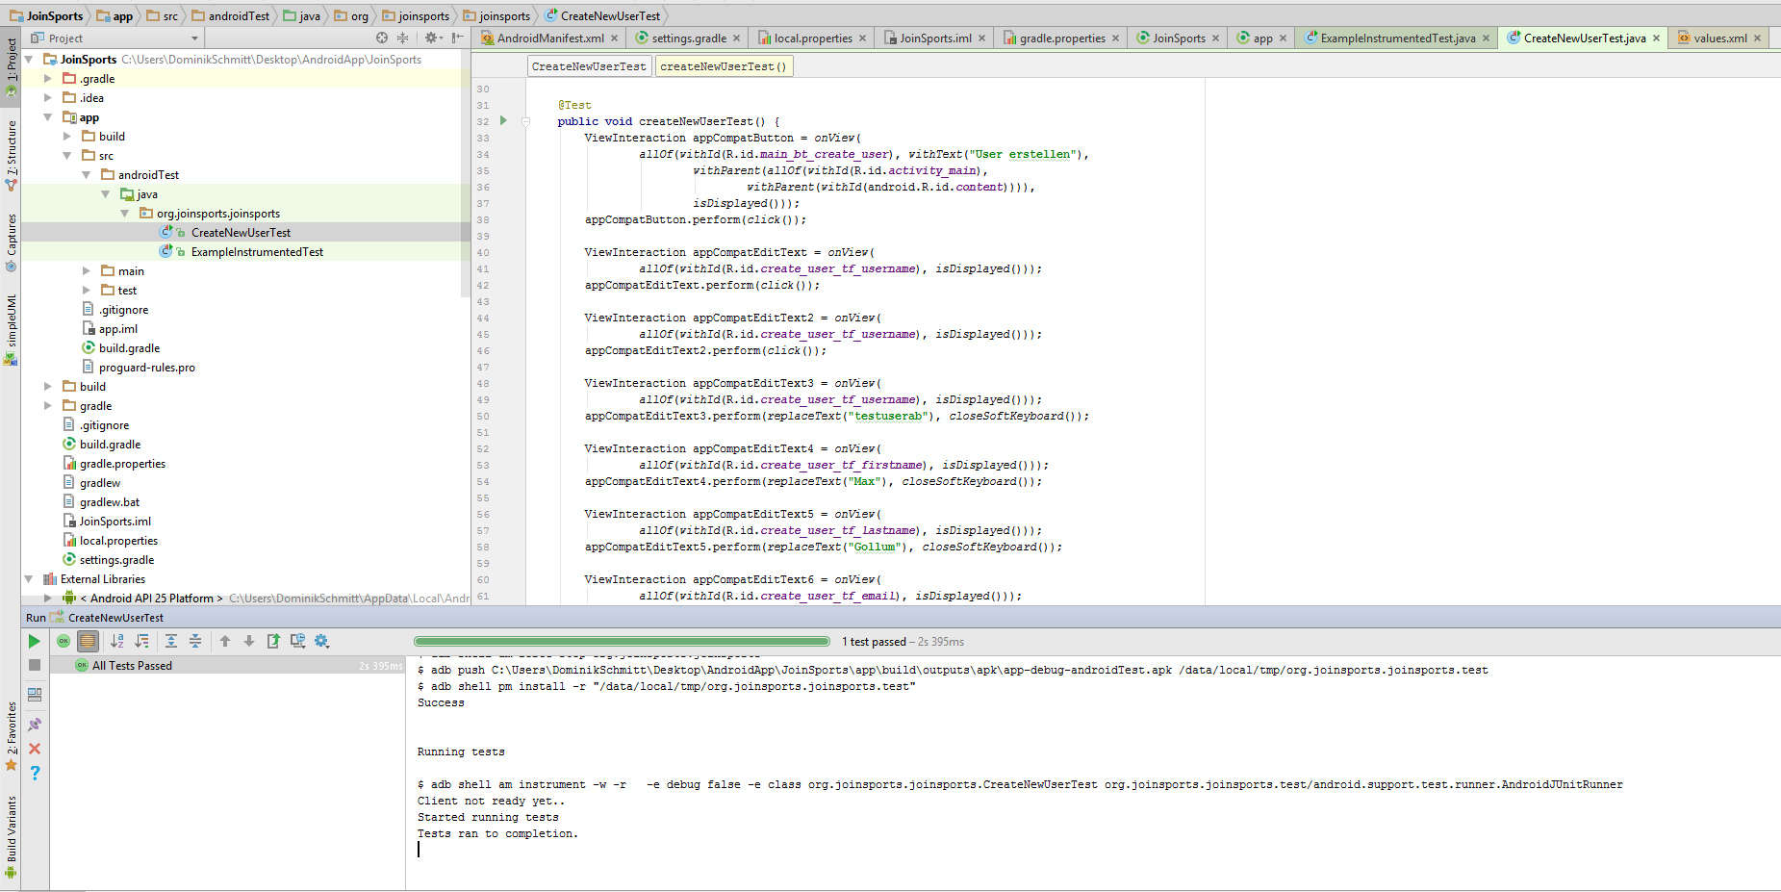Click CreateNewUserTest class breadcrumb in editor

[589, 66]
